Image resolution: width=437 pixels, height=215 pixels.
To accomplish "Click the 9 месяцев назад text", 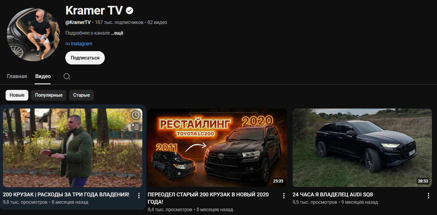I will (x=360, y=202).
